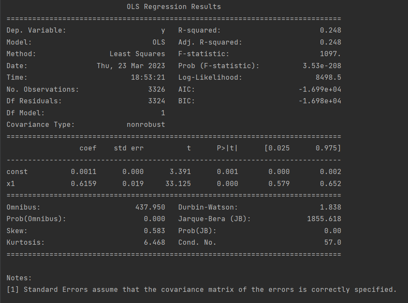Select the Skew value 0.583
The height and width of the screenshot is (303, 408).
(154, 231)
